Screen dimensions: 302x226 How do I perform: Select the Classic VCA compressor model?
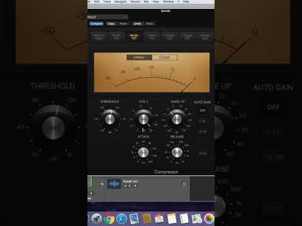point(152,37)
